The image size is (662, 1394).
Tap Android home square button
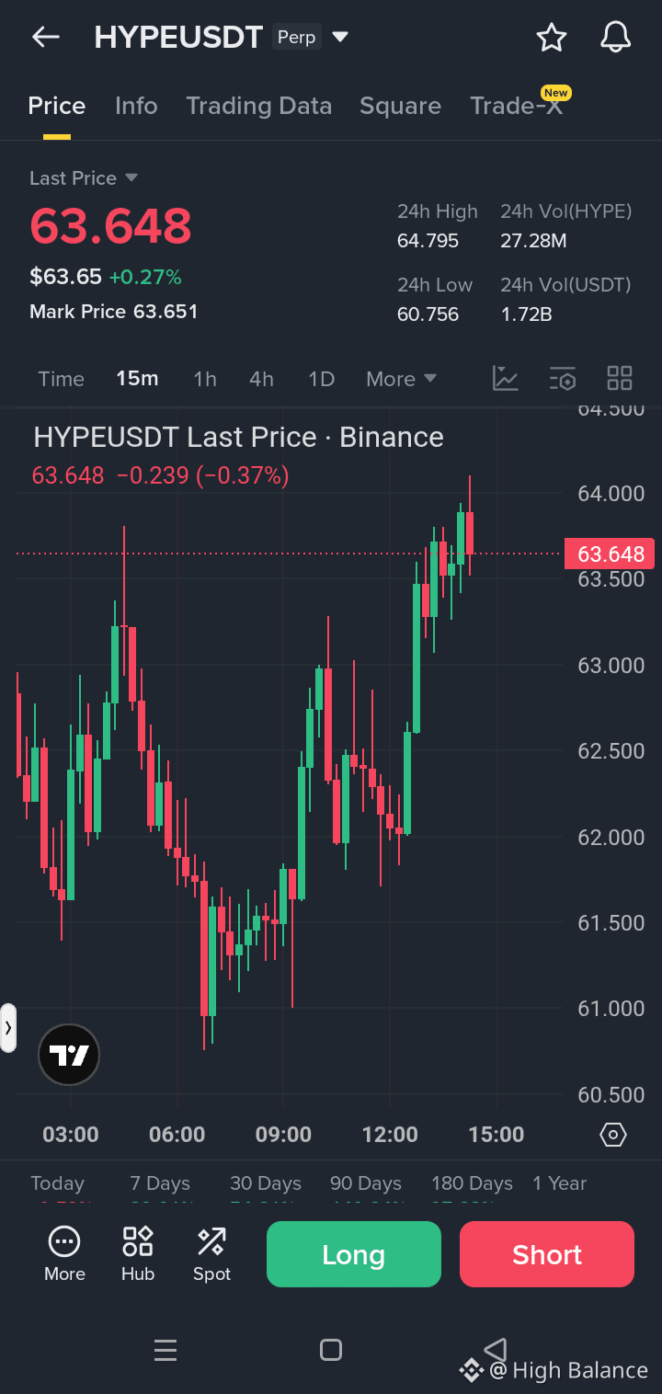[x=331, y=1350]
